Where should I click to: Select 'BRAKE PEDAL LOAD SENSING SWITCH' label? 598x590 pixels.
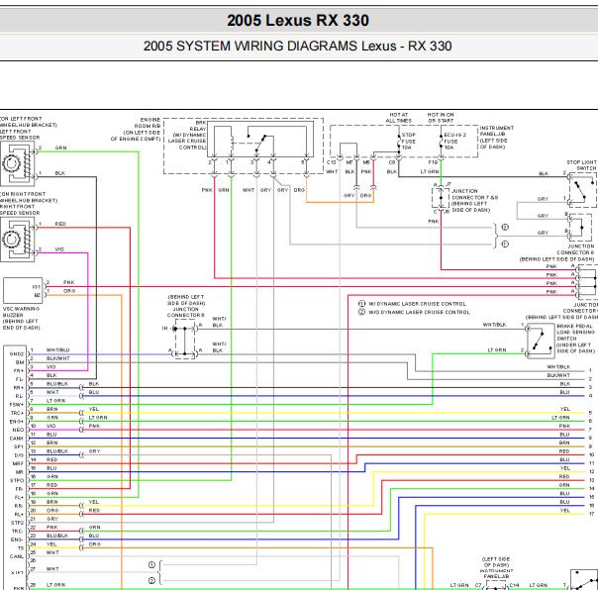575,333
